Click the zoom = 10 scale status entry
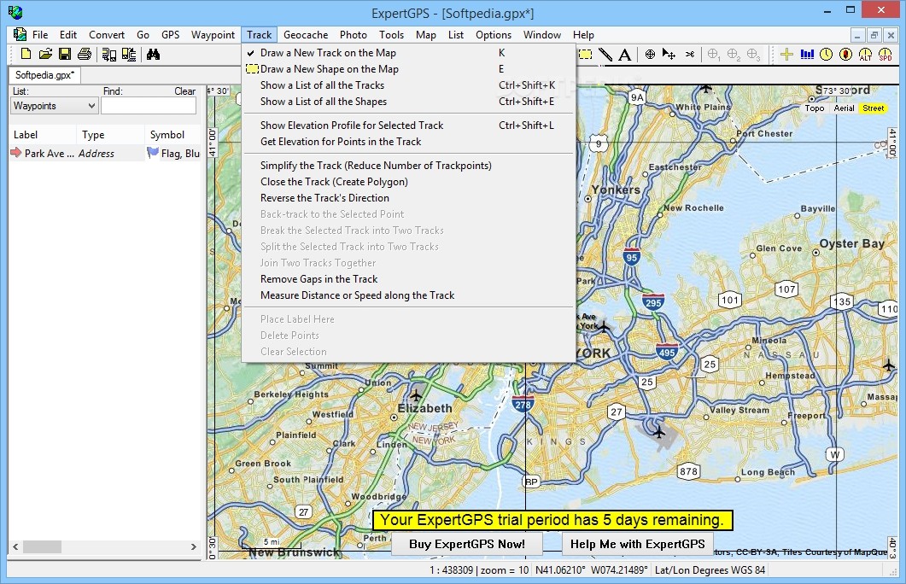The width and height of the screenshot is (906, 584). click(479, 570)
